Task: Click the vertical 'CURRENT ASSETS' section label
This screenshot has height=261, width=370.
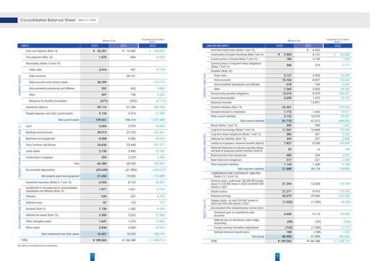Action: 20,85
